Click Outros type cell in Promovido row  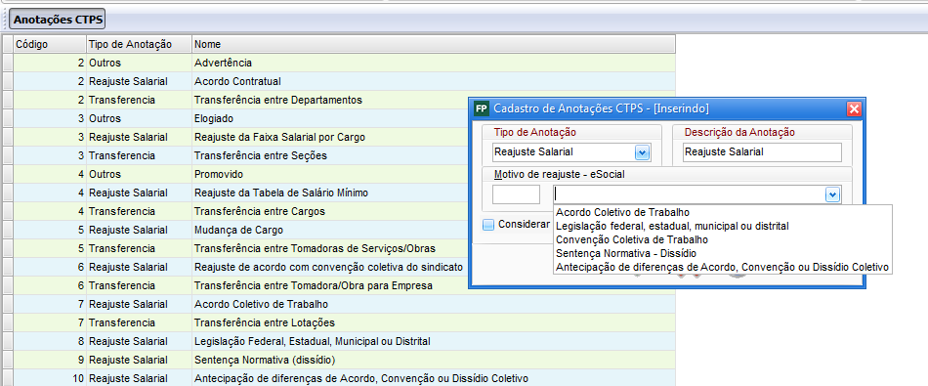click(139, 174)
